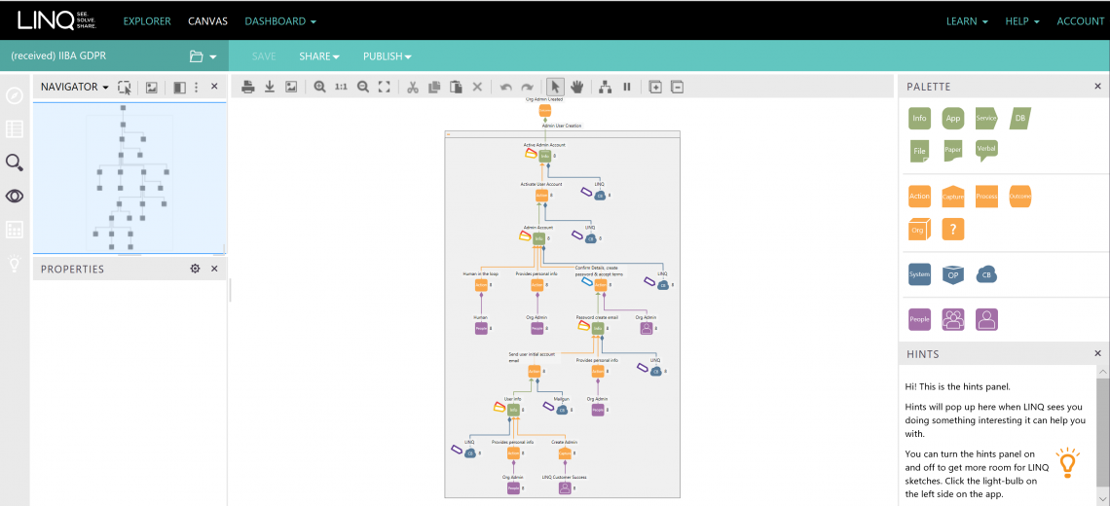This screenshot has width=1110, height=506.
Task: Select the Org cube node in the palette
Action: coord(919,230)
